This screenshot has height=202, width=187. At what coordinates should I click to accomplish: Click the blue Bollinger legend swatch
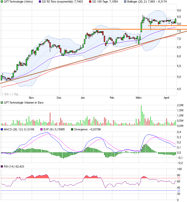click(x=125, y=2)
